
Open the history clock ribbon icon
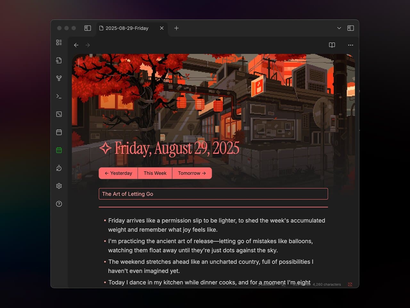(59, 168)
